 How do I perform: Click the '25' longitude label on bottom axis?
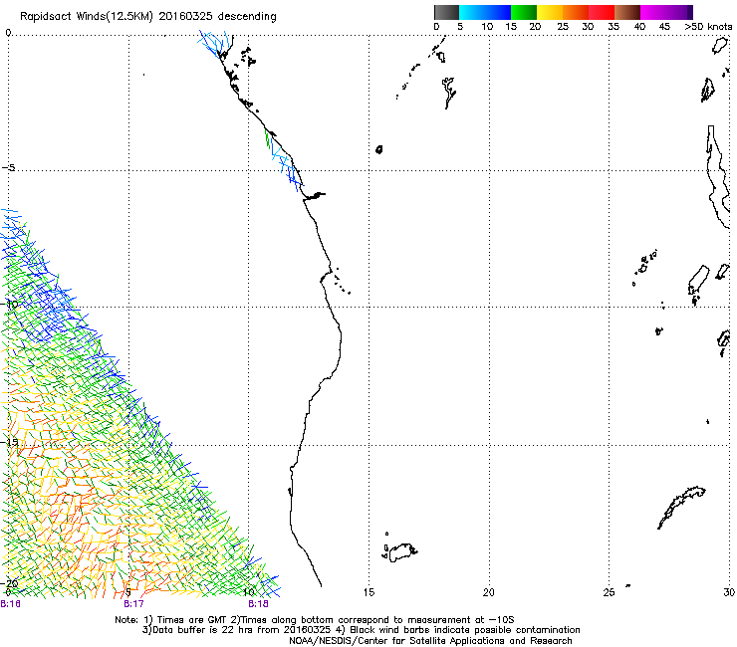coord(609,592)
